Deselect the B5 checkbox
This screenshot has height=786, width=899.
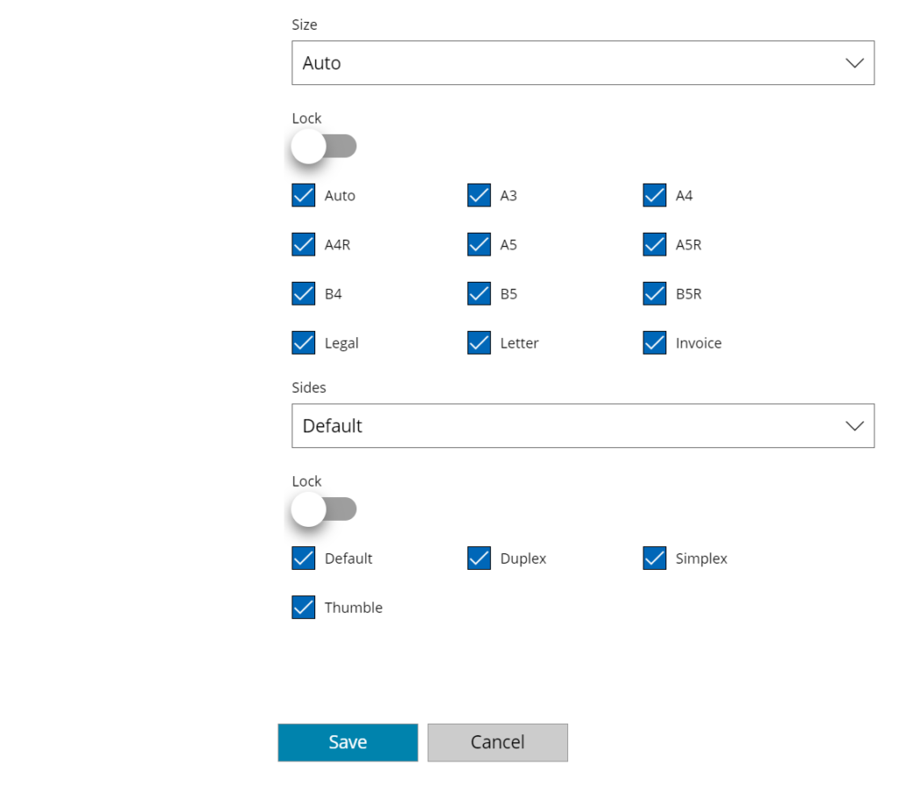point(478,293)
